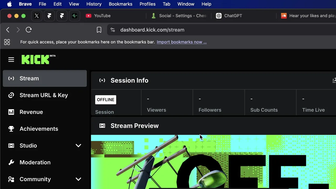Open the File menu
The height and width of the screenshot is (189, 336).
coord(42,4)
